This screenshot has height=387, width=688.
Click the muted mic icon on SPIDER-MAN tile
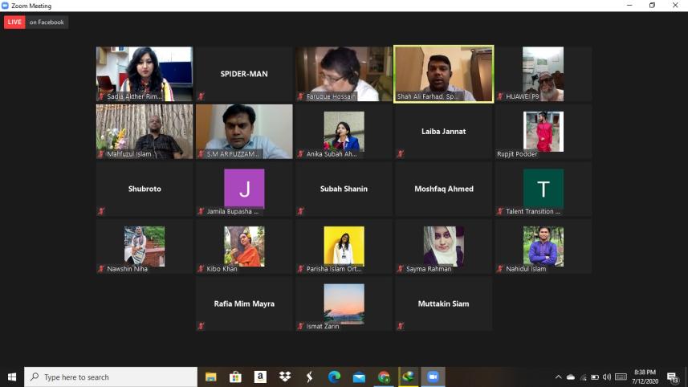pyautogui.click(x=201, y=96)
